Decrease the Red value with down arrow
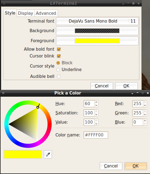The image size is (150, 174). tap(145, 105)
